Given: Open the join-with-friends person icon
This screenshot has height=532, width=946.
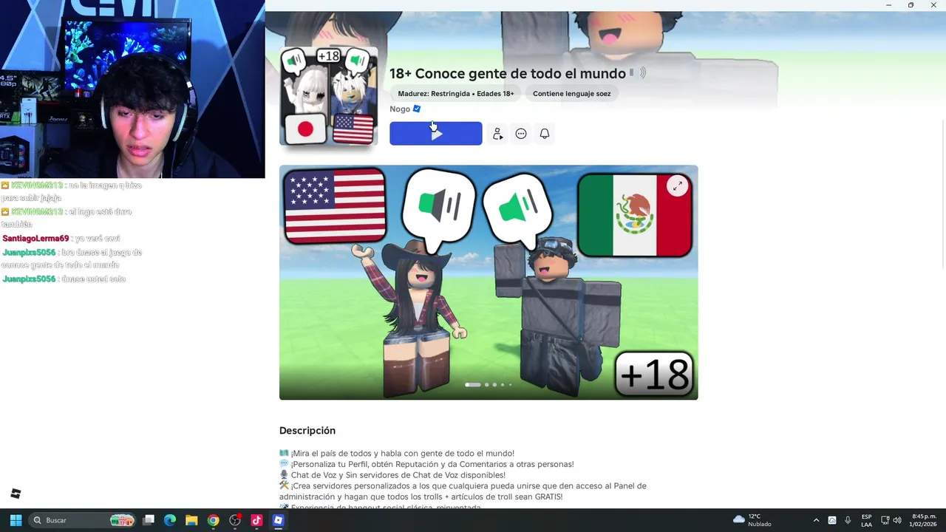Looking at the screenshot, I should [x=497, y=134].
